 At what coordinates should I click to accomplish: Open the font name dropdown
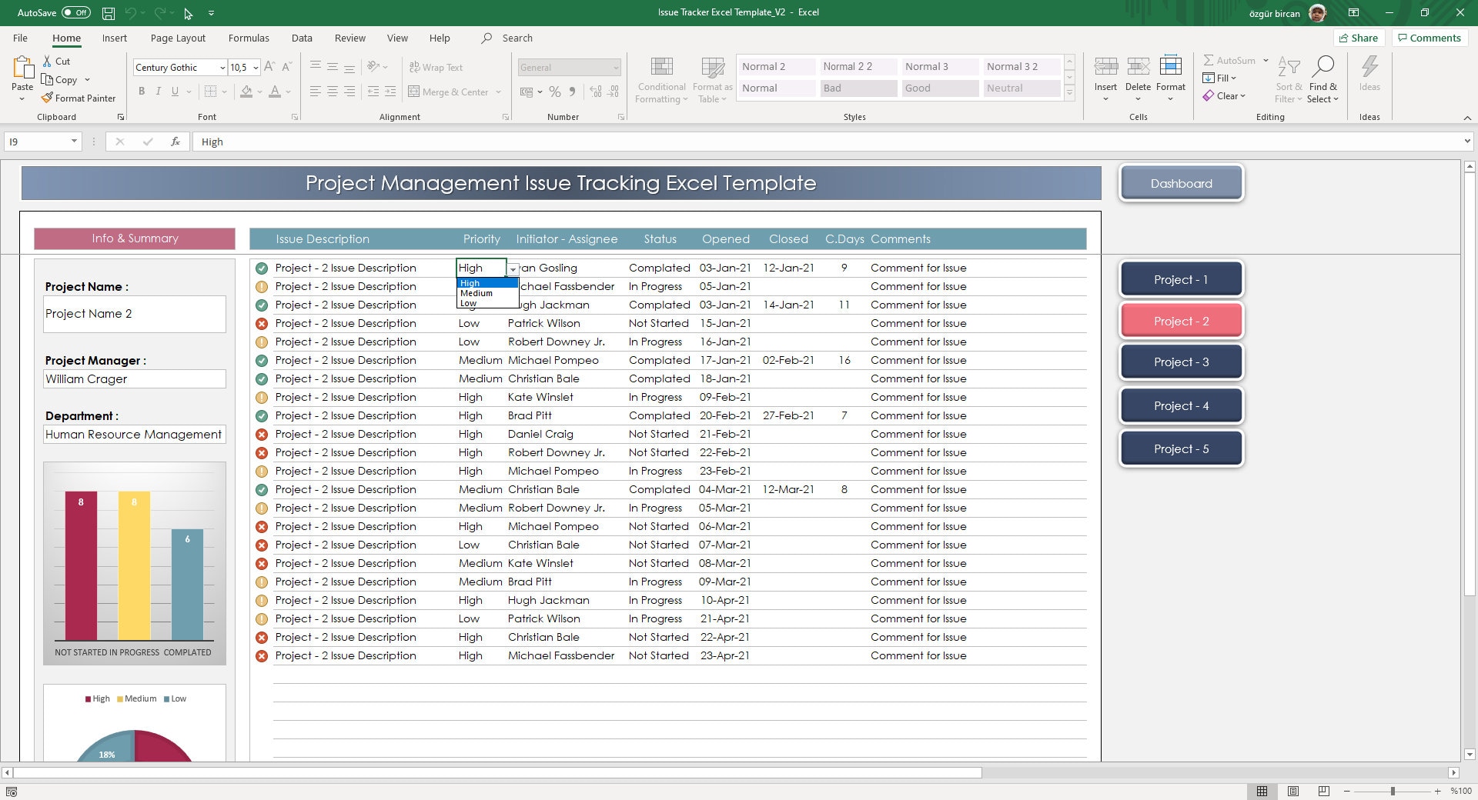click(x=222, y=67)
